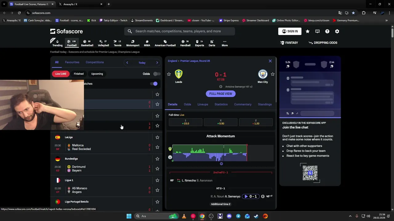
Task: Select the Live (199) filter
Action: point(61,74)
